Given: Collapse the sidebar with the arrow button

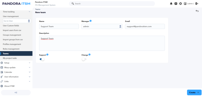Looking at the screenshot, I should coord(16,92).
